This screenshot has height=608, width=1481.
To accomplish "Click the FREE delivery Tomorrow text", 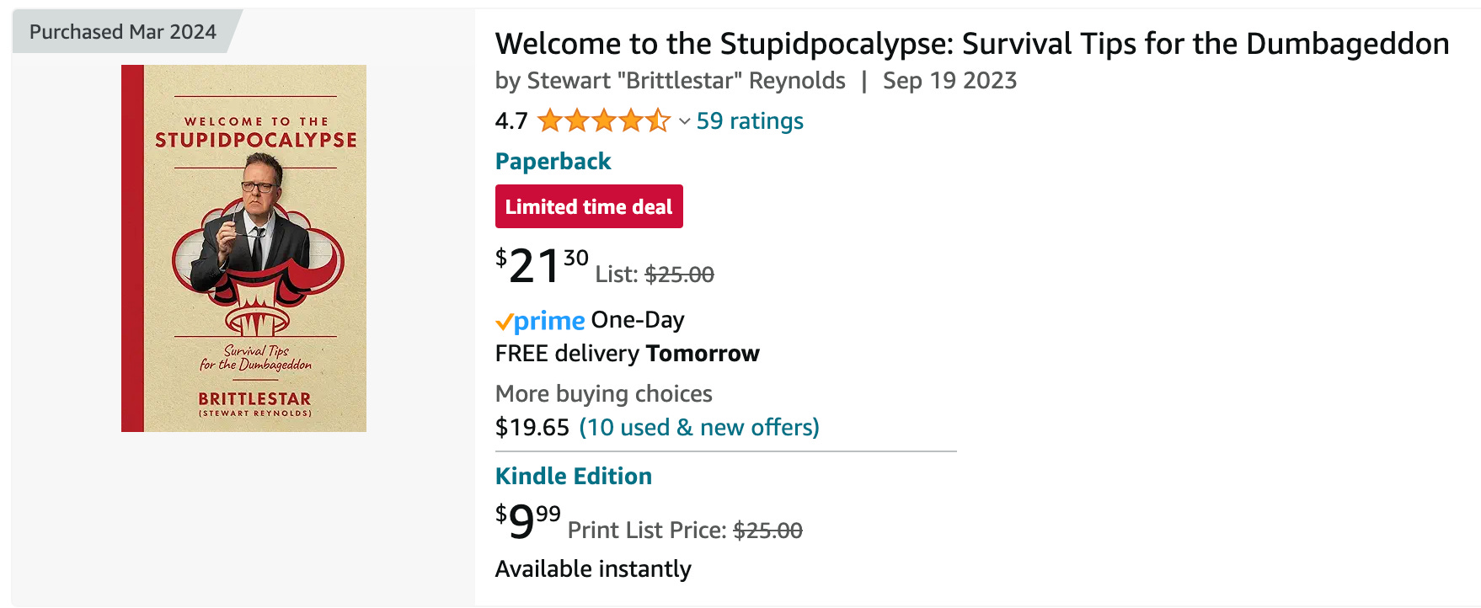I will point(627,354).
